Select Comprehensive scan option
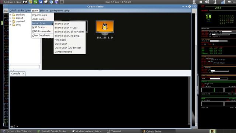This screenshot has width=236, height=133. (70, 52)
